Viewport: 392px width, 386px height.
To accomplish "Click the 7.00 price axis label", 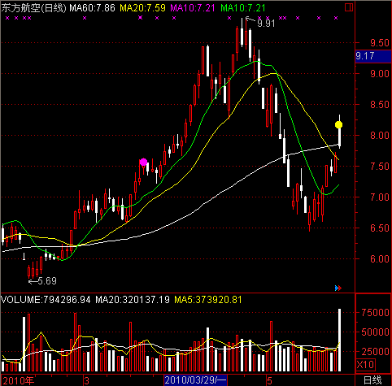I will pyautogui.click(x=380, y=197).
